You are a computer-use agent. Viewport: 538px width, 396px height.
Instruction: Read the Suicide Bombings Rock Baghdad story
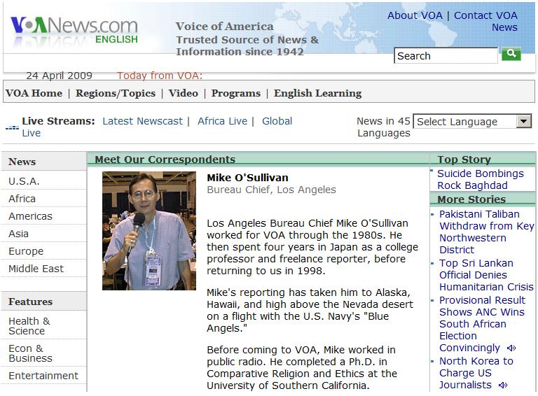click(x=480, y=179)
